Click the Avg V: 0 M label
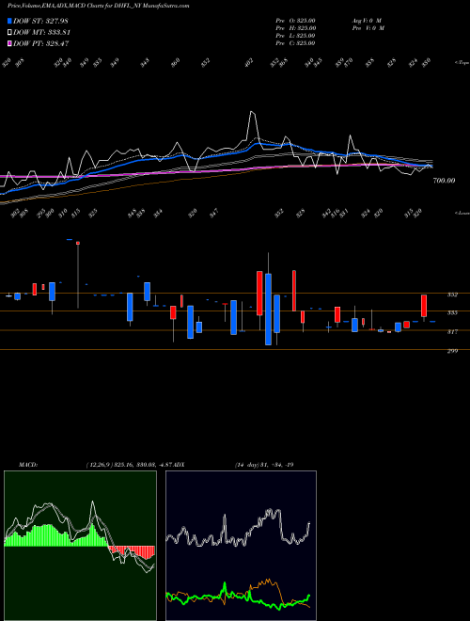Screen dimensions: 470x621 [368, 20]
